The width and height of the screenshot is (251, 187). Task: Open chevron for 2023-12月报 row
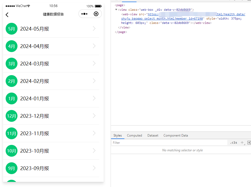tap(94, 116)
